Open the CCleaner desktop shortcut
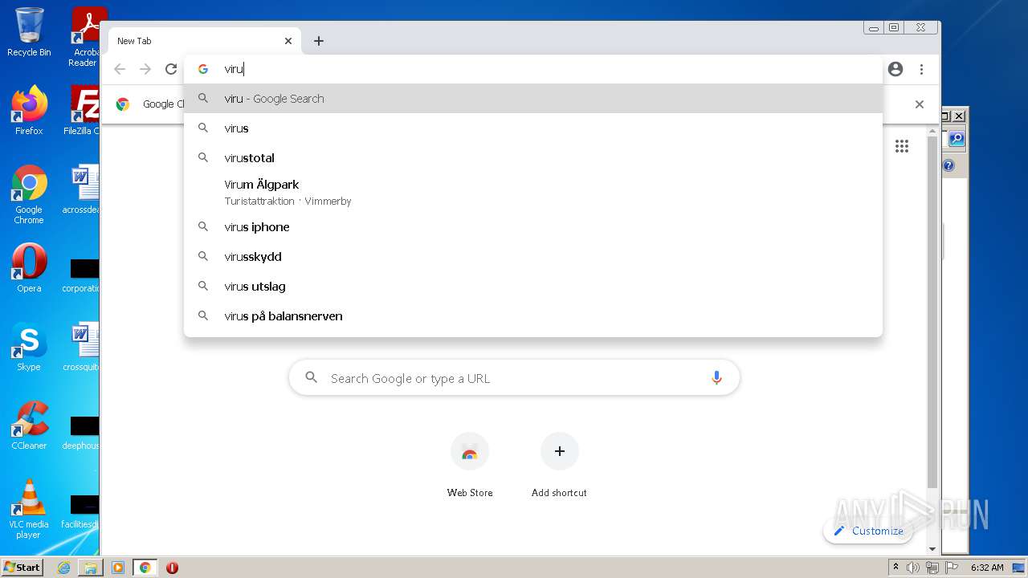This screenshot has width=1028, height=578. pyautogui.click(x=29, y=425)
